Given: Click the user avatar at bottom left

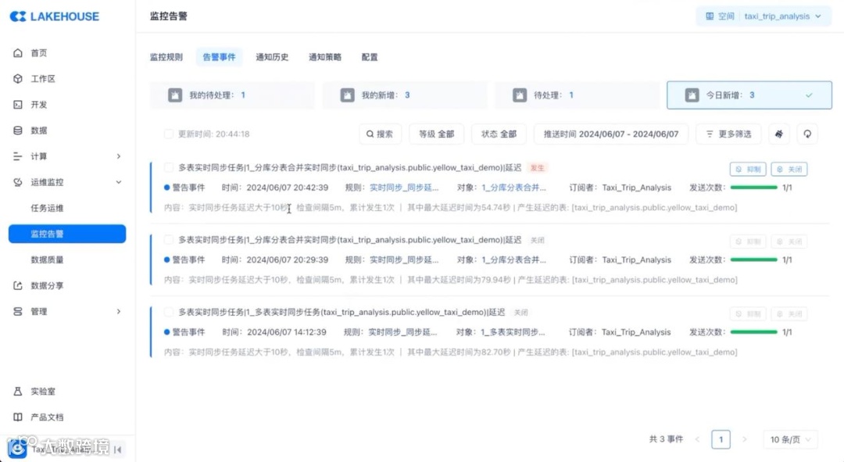Looking at the screenshot, I should [x=17, y=449].
